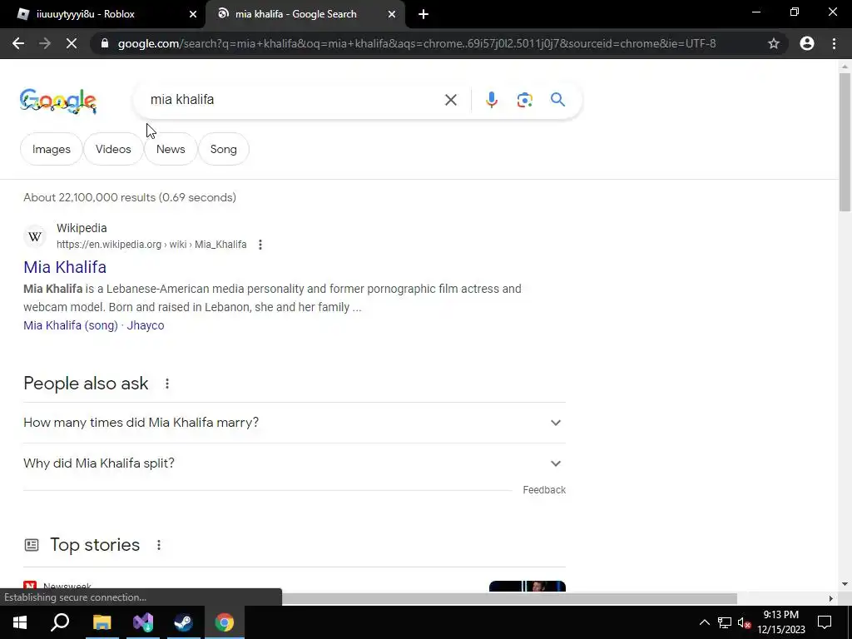Viewport: 852px width, 639px height.
Task: Stop loading the page
Action: tap(72, 43)
